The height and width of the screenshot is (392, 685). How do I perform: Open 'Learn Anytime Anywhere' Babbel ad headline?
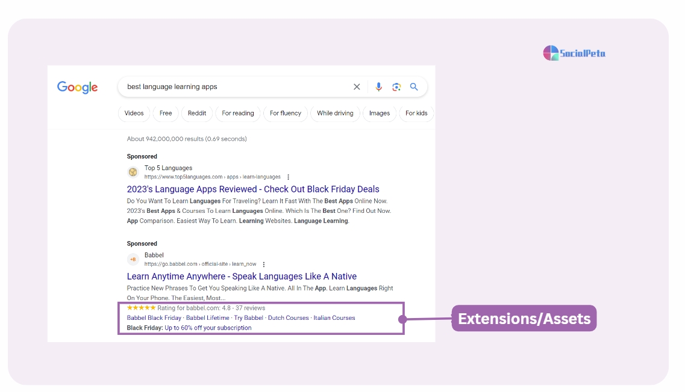coord(242,277)
